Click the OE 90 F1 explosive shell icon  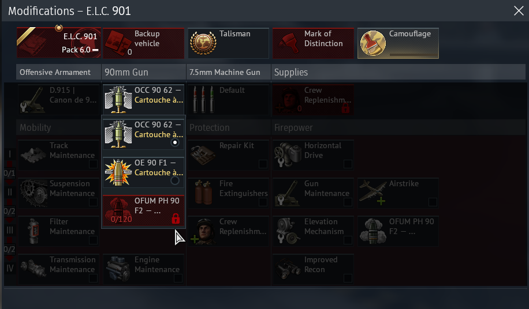pyautogui.click(x=118, y=172)
